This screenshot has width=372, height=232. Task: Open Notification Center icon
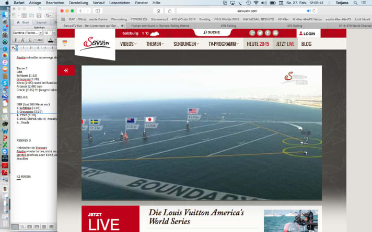tap(364, 3)
